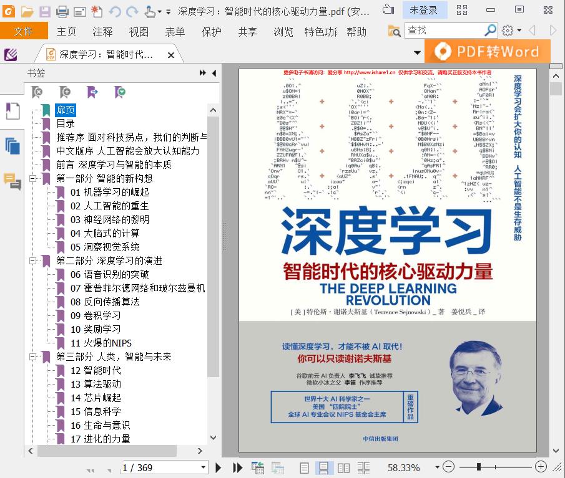This screenshot has height=478, width=565.
Task: Click the magnifier search icon
Action: point(491,31)
